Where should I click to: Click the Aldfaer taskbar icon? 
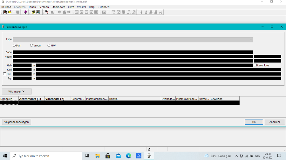pyautogui.click(x=149, y=156)
